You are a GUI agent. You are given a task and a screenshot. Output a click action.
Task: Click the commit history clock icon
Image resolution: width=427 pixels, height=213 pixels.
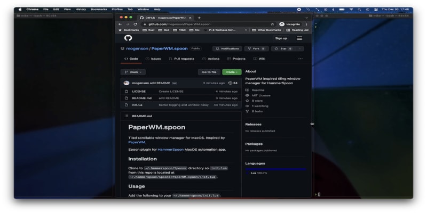[230, 83]
